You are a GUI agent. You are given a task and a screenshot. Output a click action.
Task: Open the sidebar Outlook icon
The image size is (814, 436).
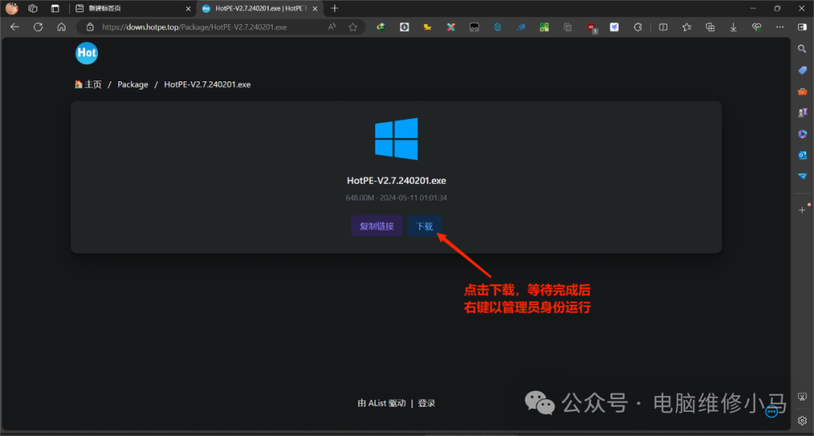802,155
